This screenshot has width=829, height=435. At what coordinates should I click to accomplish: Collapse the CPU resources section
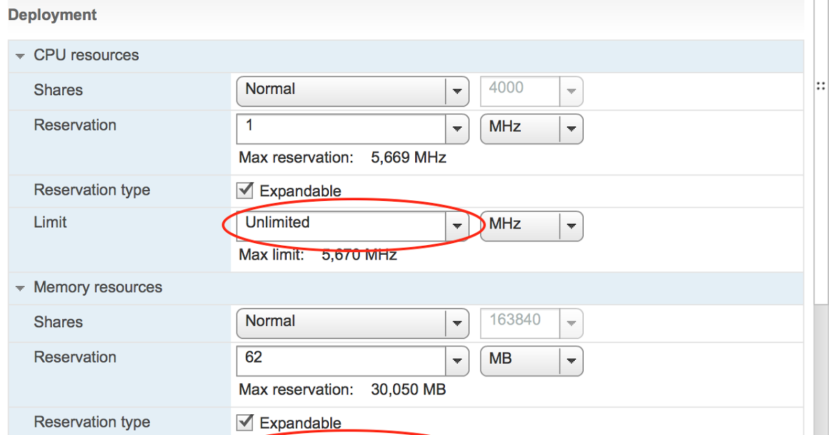pyautogui.click(x=20, y=56)
